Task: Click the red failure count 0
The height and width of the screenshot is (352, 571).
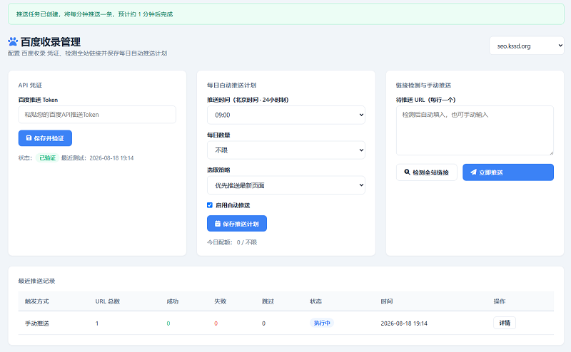Action: 216,323
